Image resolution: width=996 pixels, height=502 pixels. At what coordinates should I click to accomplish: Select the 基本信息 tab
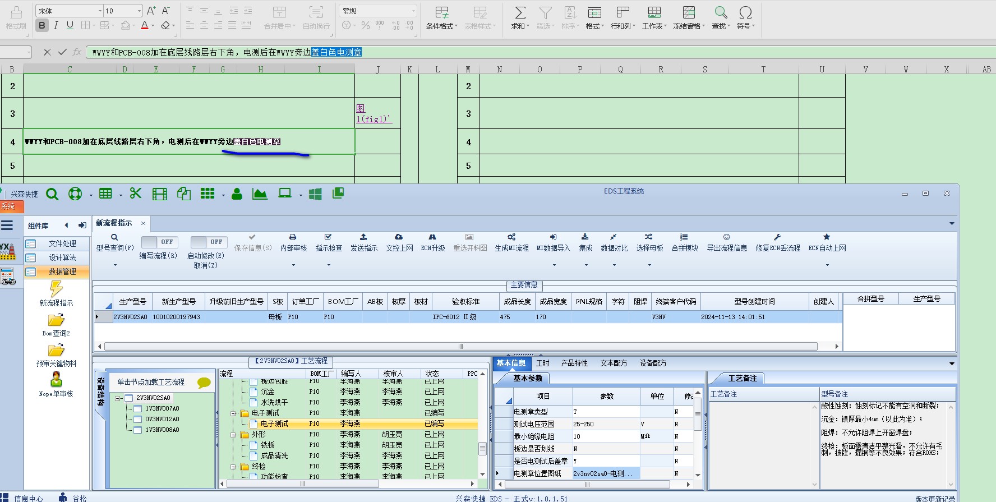click(511, 363)
